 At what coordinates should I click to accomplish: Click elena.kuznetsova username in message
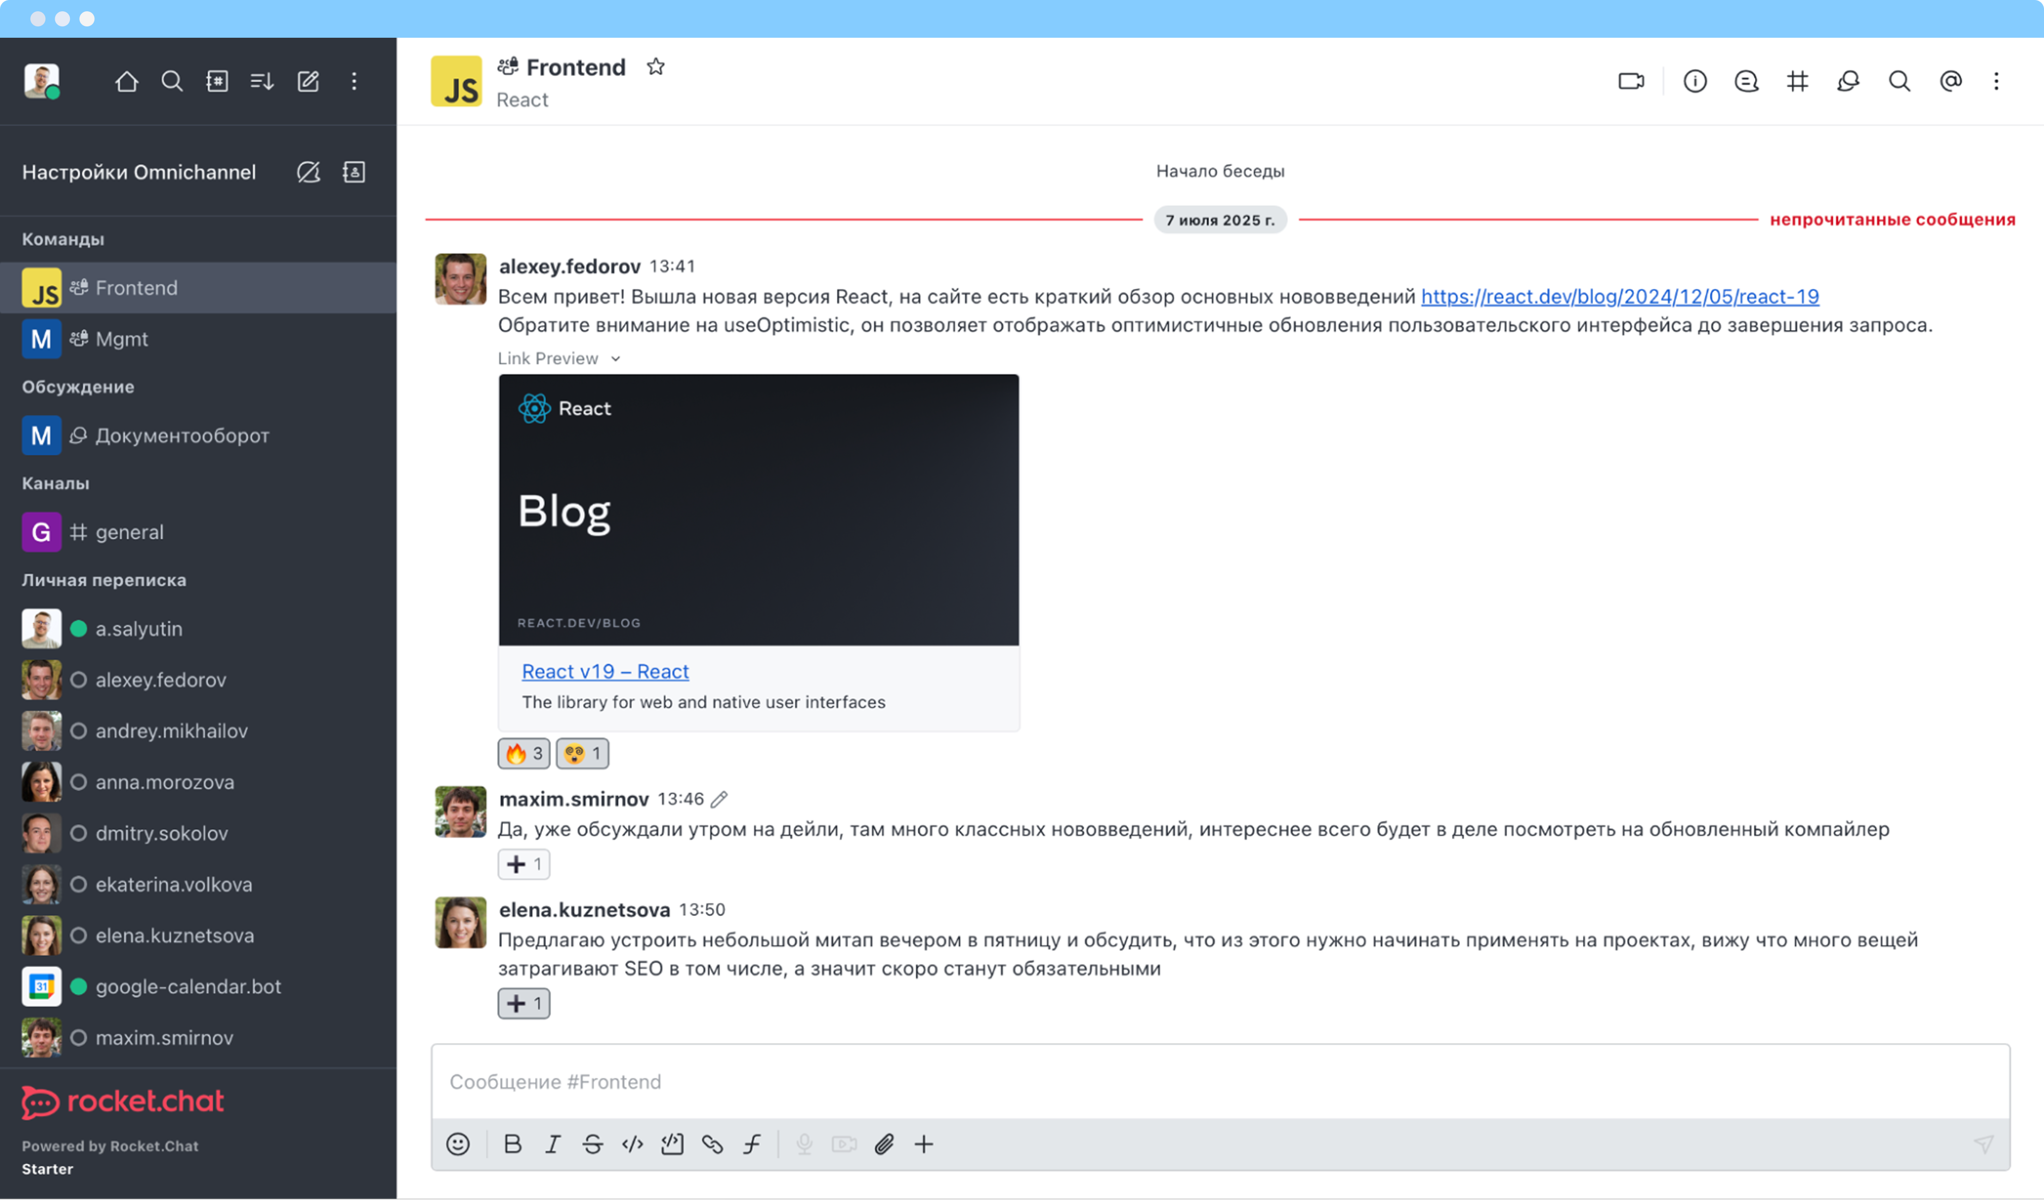click(x=584, y=910)
